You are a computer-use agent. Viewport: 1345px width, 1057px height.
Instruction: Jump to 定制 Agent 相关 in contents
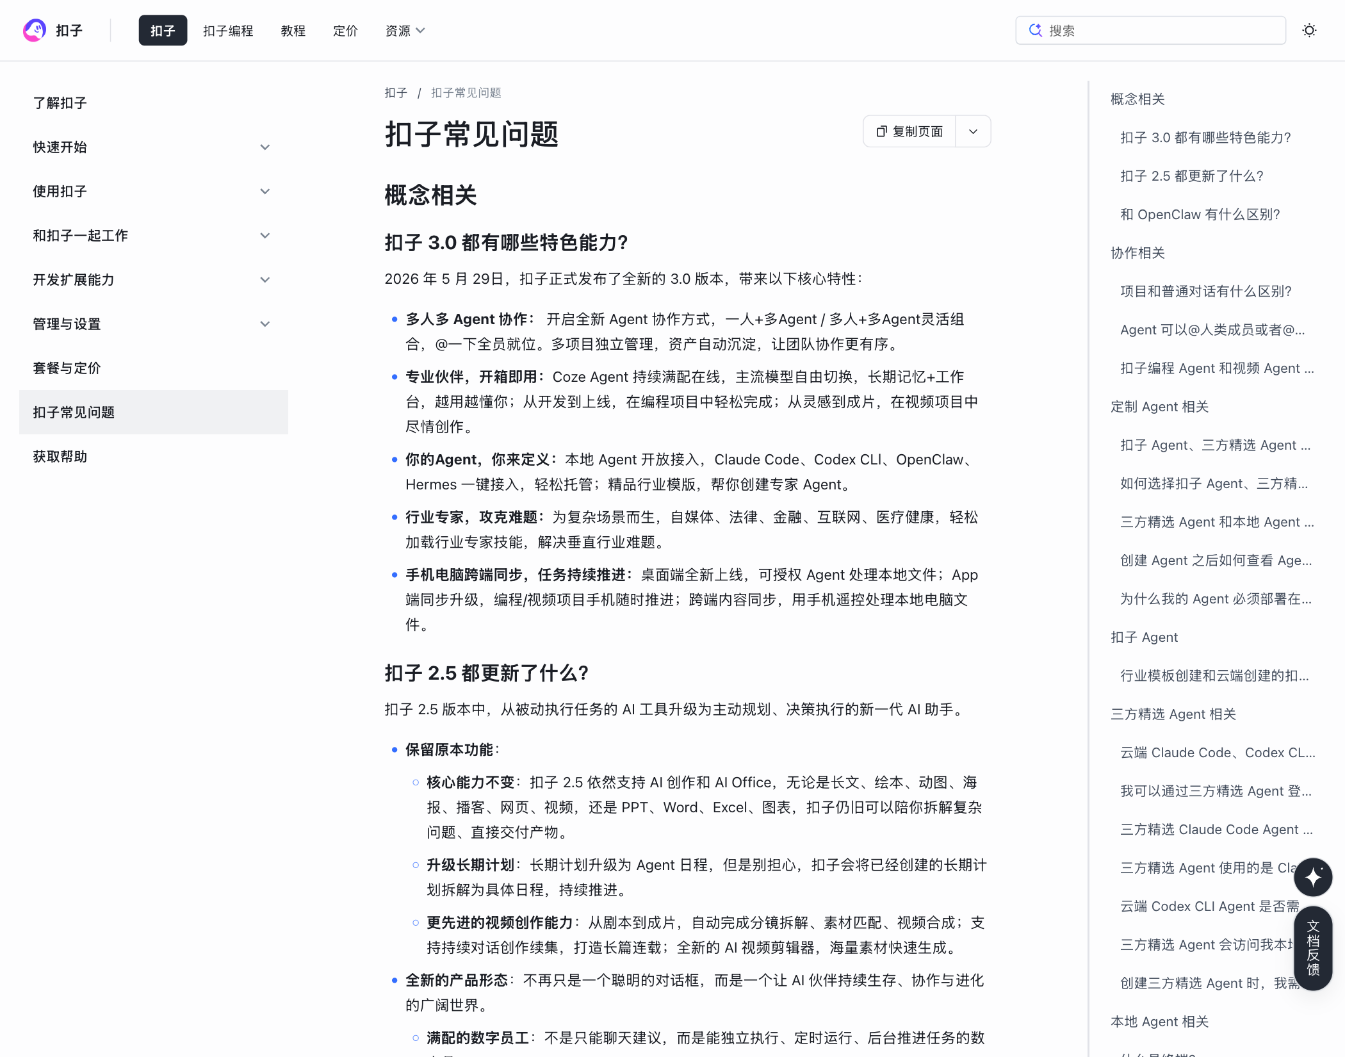(x=1159, y=407)
